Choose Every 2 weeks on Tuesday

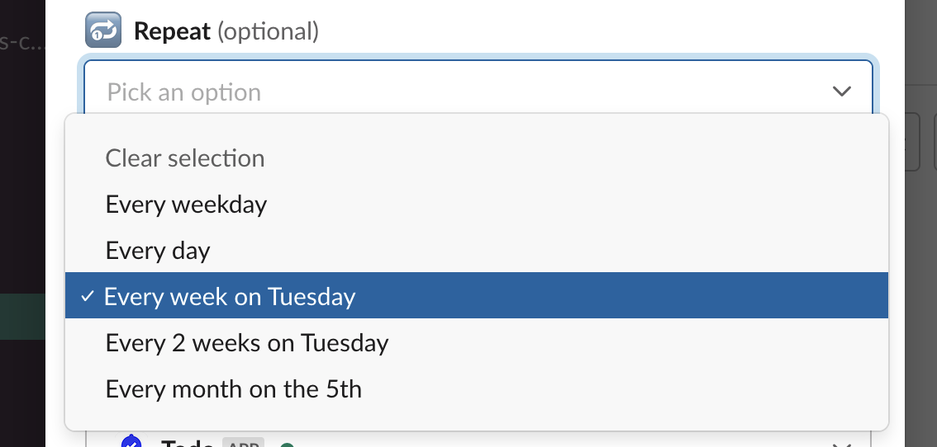(x=247, y=342)
